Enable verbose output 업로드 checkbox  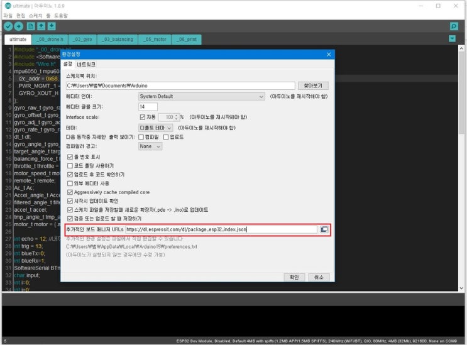[x=166, y=137]
